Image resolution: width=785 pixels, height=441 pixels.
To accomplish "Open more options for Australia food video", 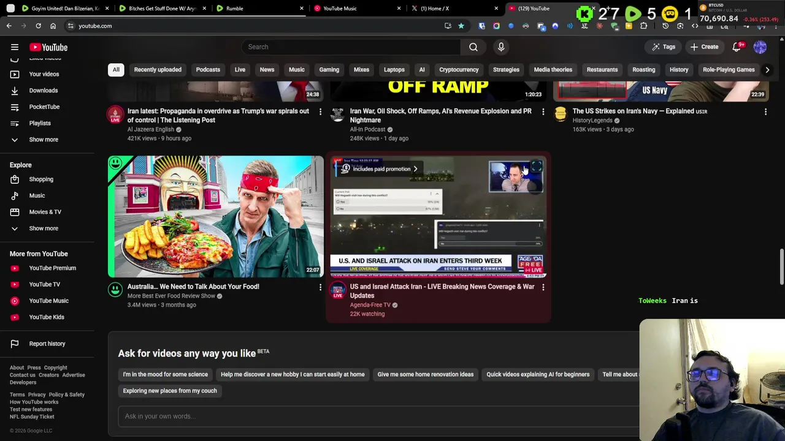I will point(320,287).
